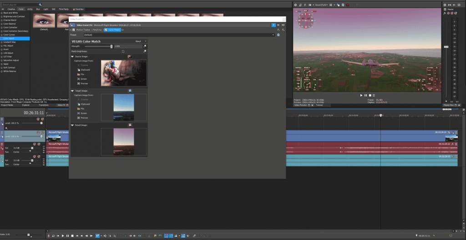Image resolution: width=466 pixels, height=240 pixels.
Task: Toggle the Match brightness checkbox
Action: 123,51
